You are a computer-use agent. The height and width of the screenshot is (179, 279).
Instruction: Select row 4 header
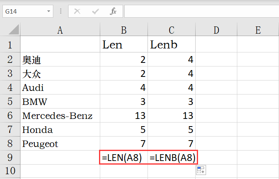coord(10,87)
